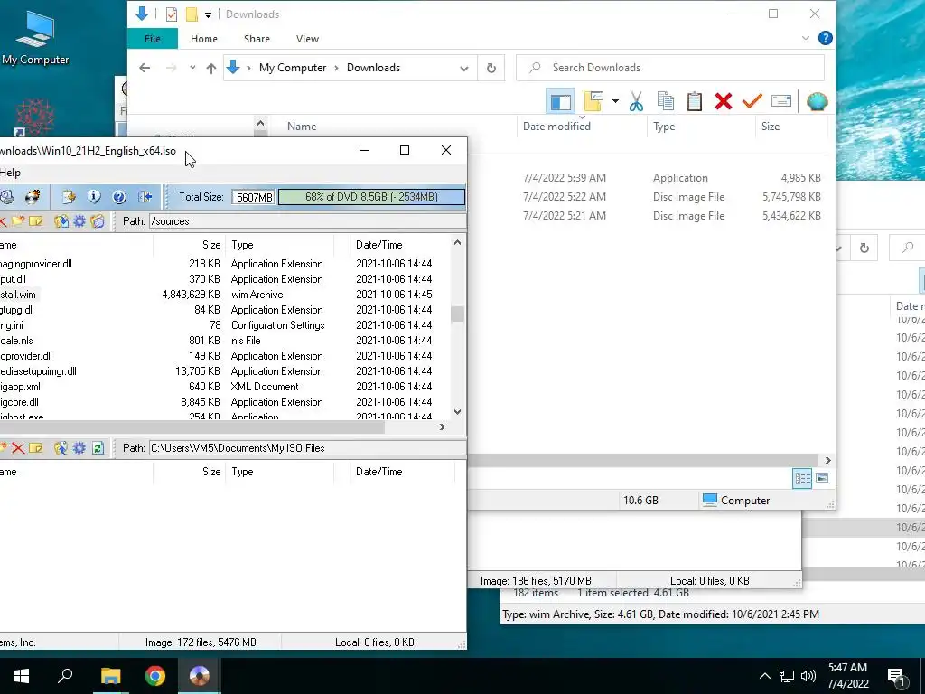925x694 pixels.
Task: Toggle the preview pane icon in Downloads toolbar
Action: (560, 101)
